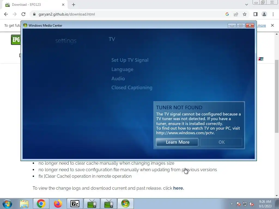Maximize the Windows Media Center window
The width and height of the screenshot is (279, 209).
coord(241,26)
